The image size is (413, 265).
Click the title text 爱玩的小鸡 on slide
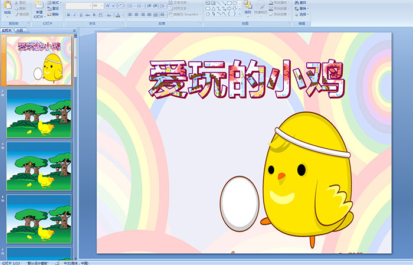(247, 79)
